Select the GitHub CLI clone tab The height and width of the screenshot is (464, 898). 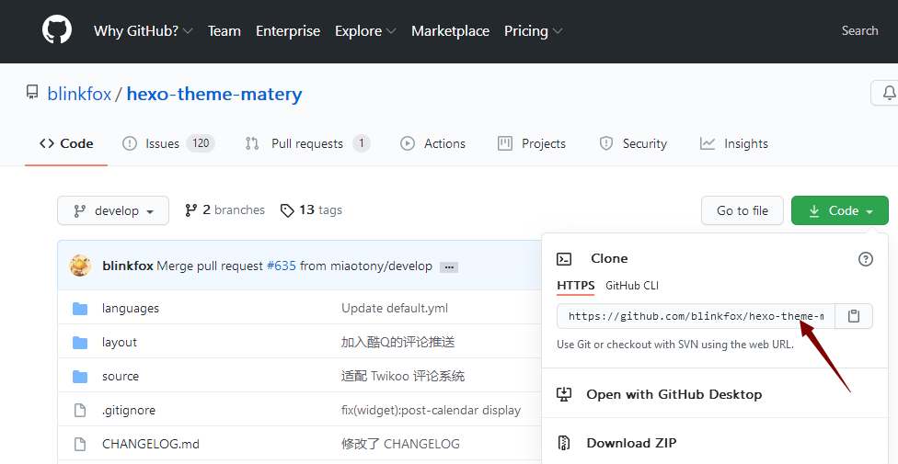(x=632, y=286)
